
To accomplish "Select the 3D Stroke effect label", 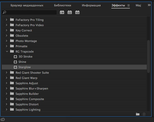I will (25, 57).
